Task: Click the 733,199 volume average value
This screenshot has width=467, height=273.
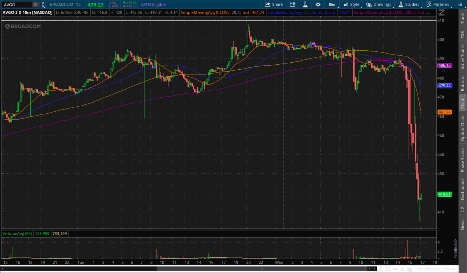Action: [60, 234]
